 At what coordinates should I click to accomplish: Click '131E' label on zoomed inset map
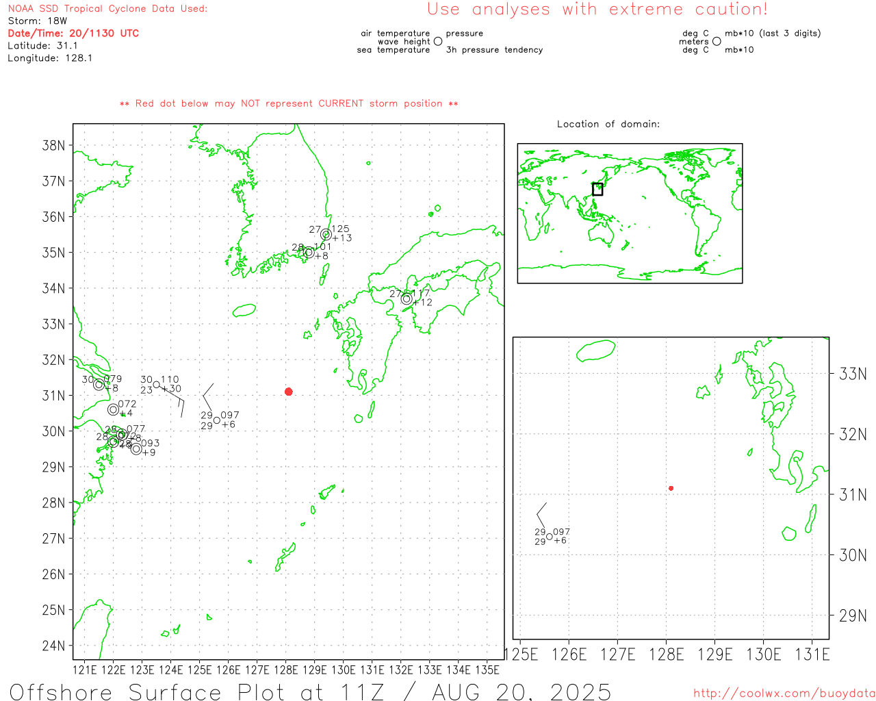812,654
